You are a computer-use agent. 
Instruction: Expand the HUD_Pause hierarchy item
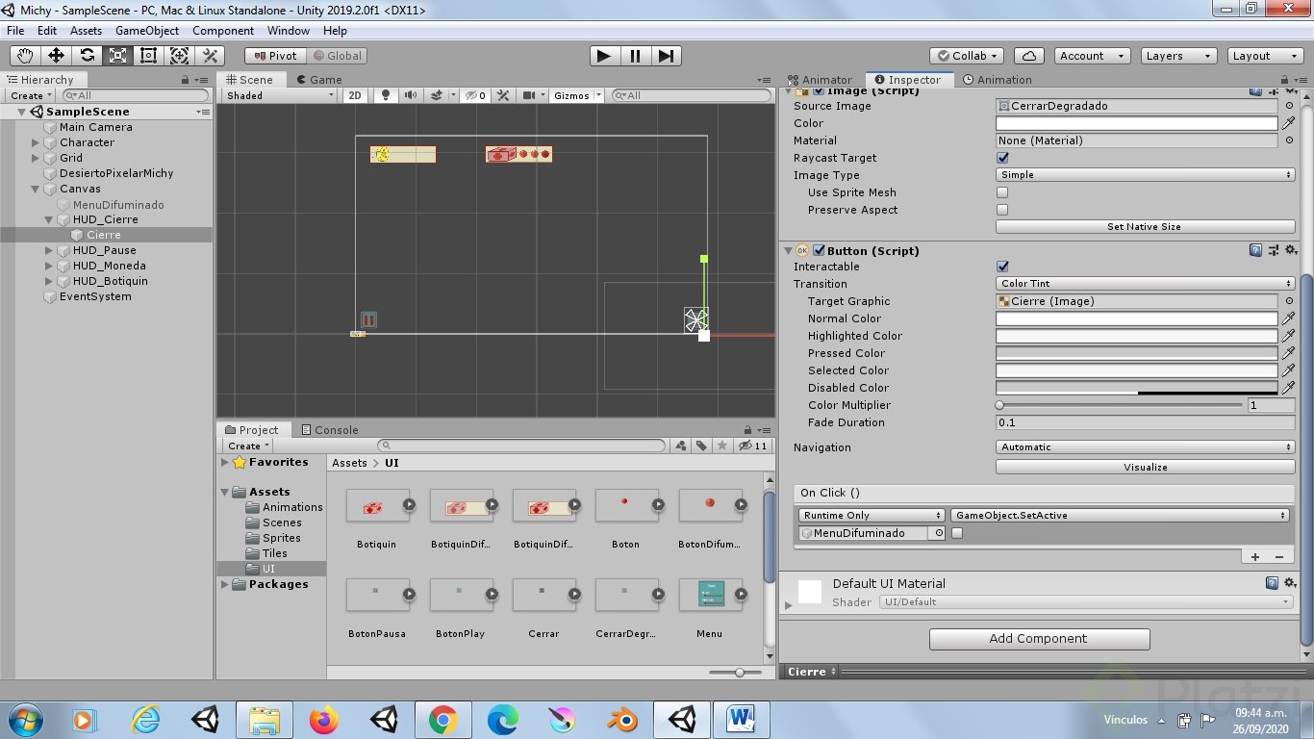pyautogui.click(x=49, y=250)
